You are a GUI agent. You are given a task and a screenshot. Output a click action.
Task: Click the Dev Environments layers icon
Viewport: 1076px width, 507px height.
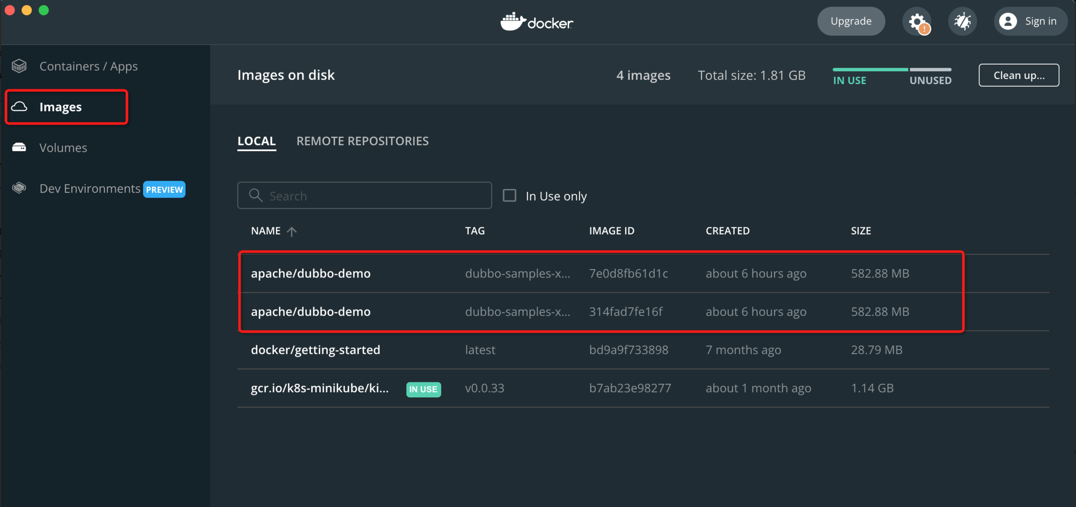tap(19, 188)
